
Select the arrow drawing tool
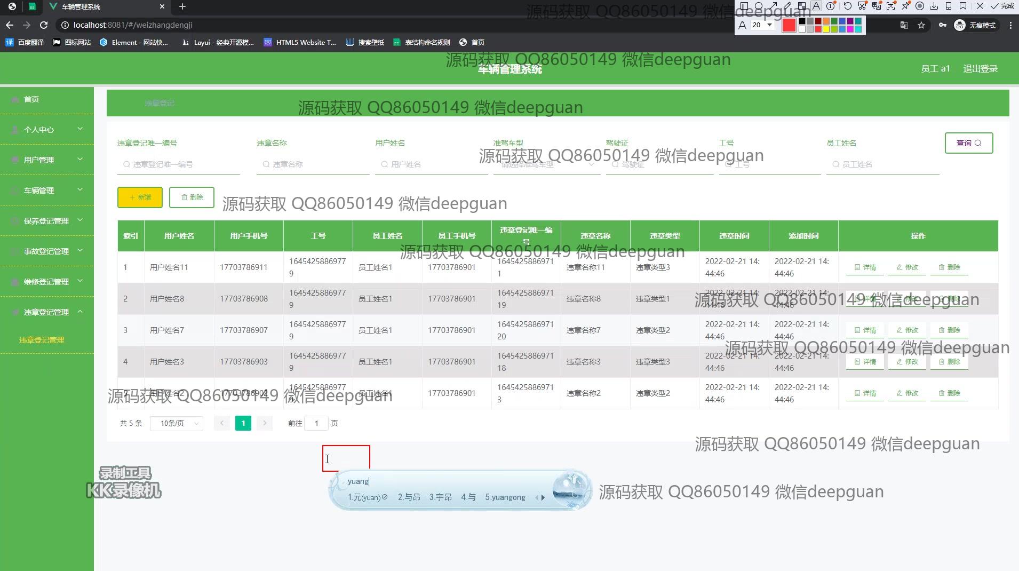pyautogui.click(x=773, y=6)
